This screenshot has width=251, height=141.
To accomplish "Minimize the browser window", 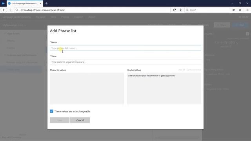I will pyautogui.click(x=232, y=3).
